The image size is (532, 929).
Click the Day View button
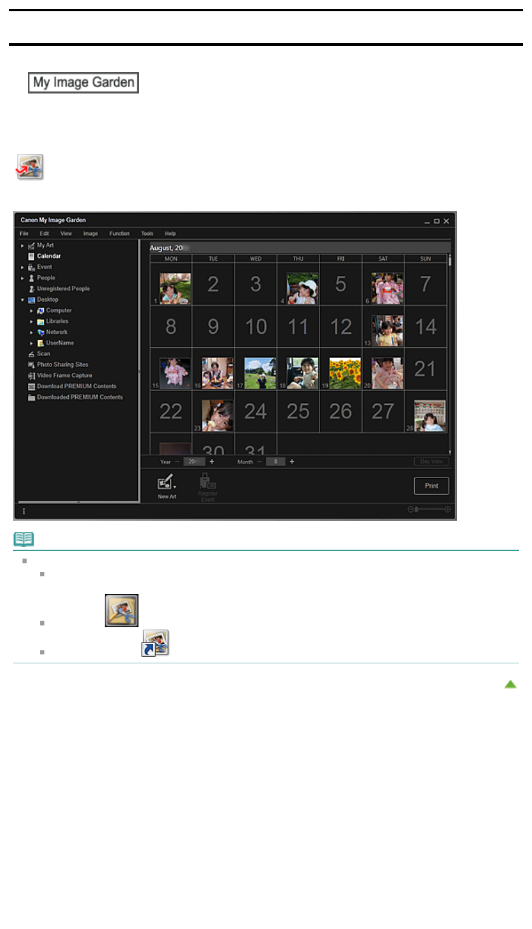pos(431,462)
